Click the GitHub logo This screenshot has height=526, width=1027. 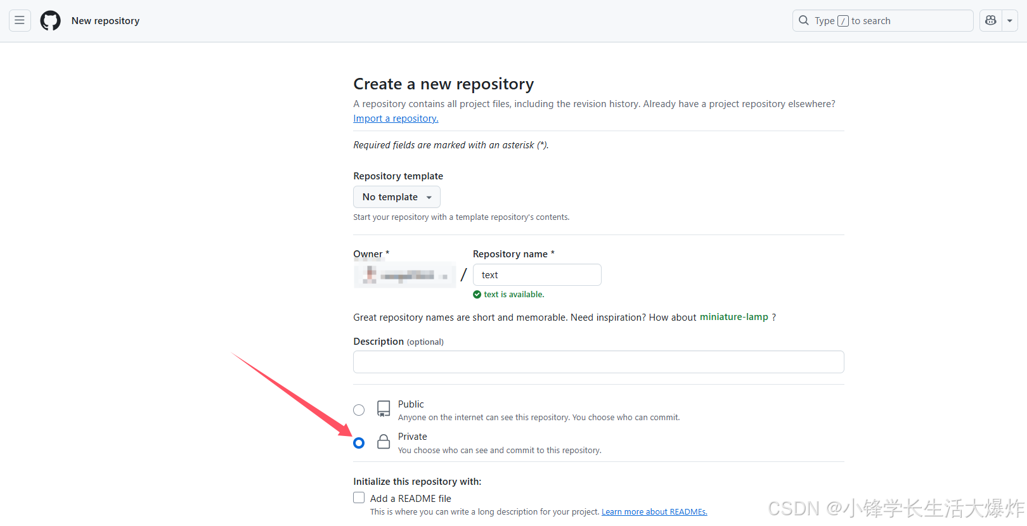(51, 20)
